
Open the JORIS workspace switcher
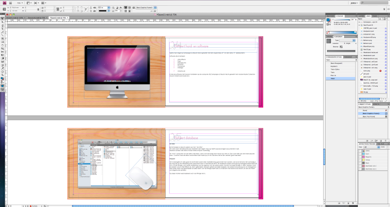354,3
